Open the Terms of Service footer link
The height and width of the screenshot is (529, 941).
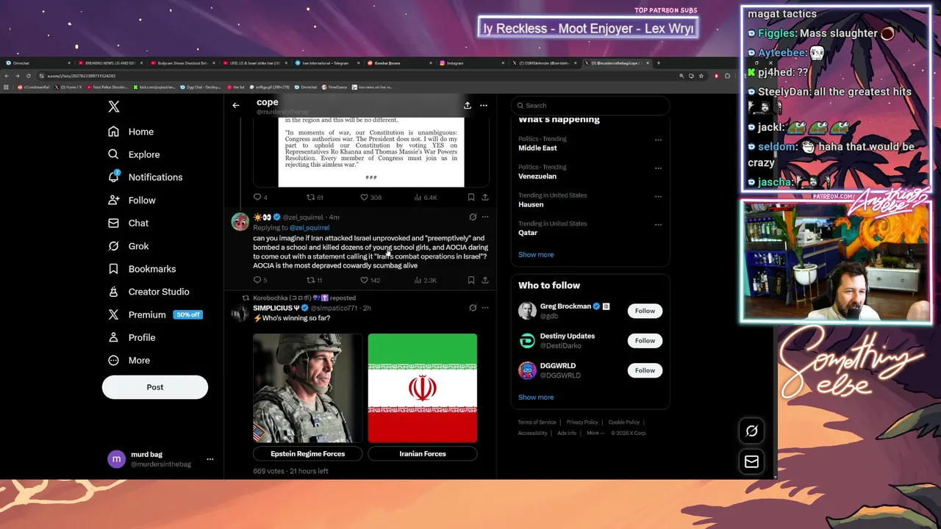click(537, 422)
